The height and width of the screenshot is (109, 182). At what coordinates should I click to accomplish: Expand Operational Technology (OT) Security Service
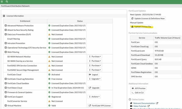click(6, 48)
